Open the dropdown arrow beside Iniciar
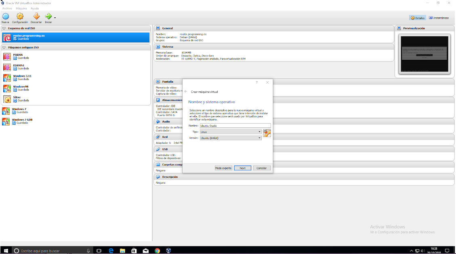456x254 pixels. [x=55, y=17]
